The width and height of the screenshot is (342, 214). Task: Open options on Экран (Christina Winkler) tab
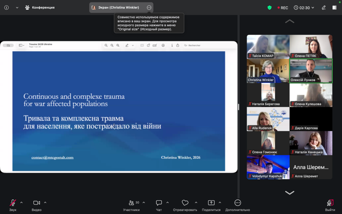click(149, 8)
